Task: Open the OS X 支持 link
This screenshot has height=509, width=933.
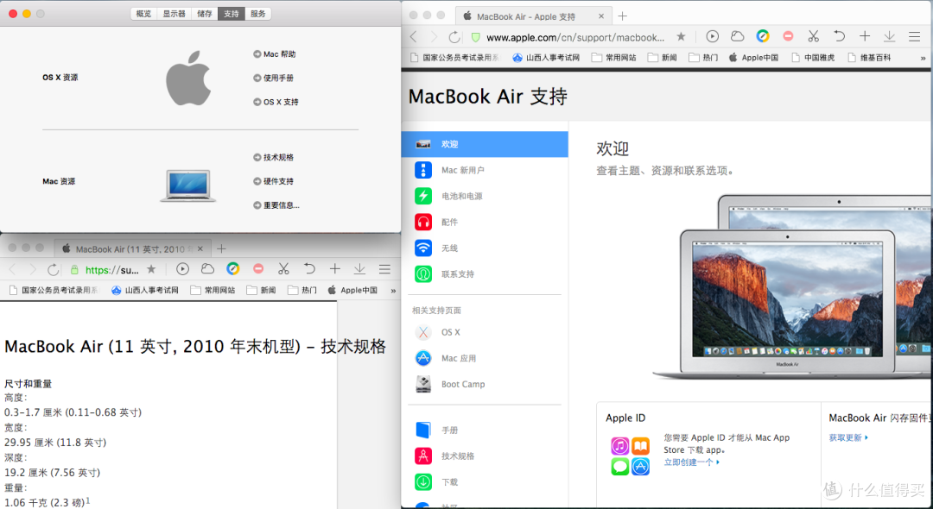Action: coord(276,102)
